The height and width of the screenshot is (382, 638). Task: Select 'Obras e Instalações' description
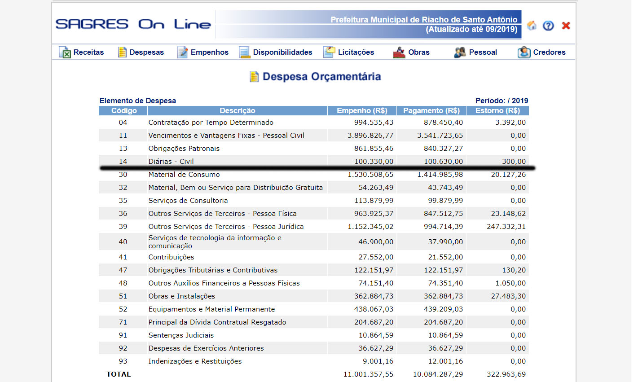click(x=182, y=296)
